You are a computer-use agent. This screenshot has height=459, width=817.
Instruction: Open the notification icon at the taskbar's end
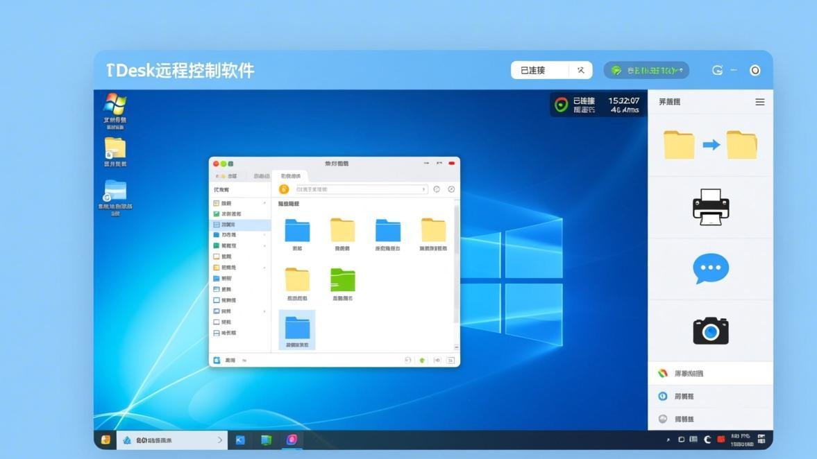(x=761, y=439)
